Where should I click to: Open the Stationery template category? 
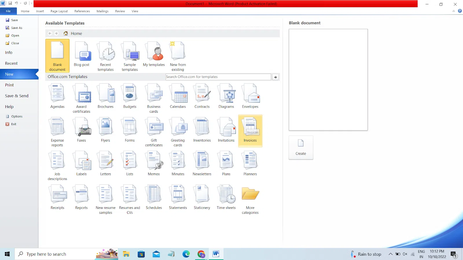pos(202,197)
